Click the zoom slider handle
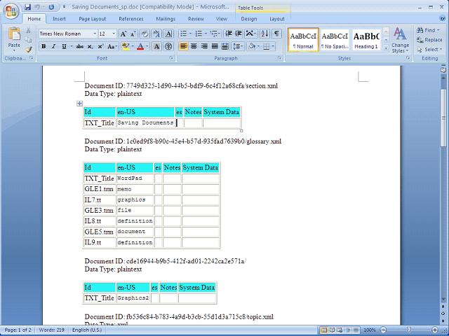The width and height of the screenshot is (449, 336). click(x=408, y=330)
